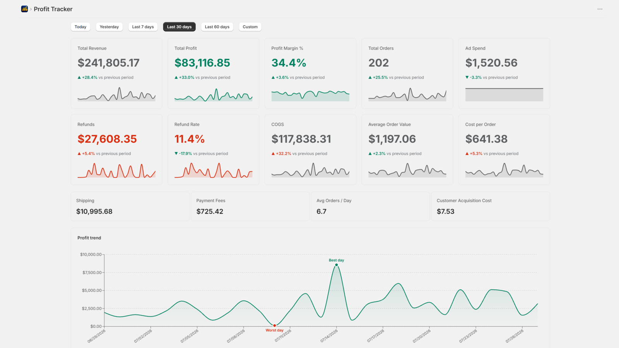619x348 pixels.
Task: Click the Shipping cost card
Action: pyautogui.click(x=130, y=206)
